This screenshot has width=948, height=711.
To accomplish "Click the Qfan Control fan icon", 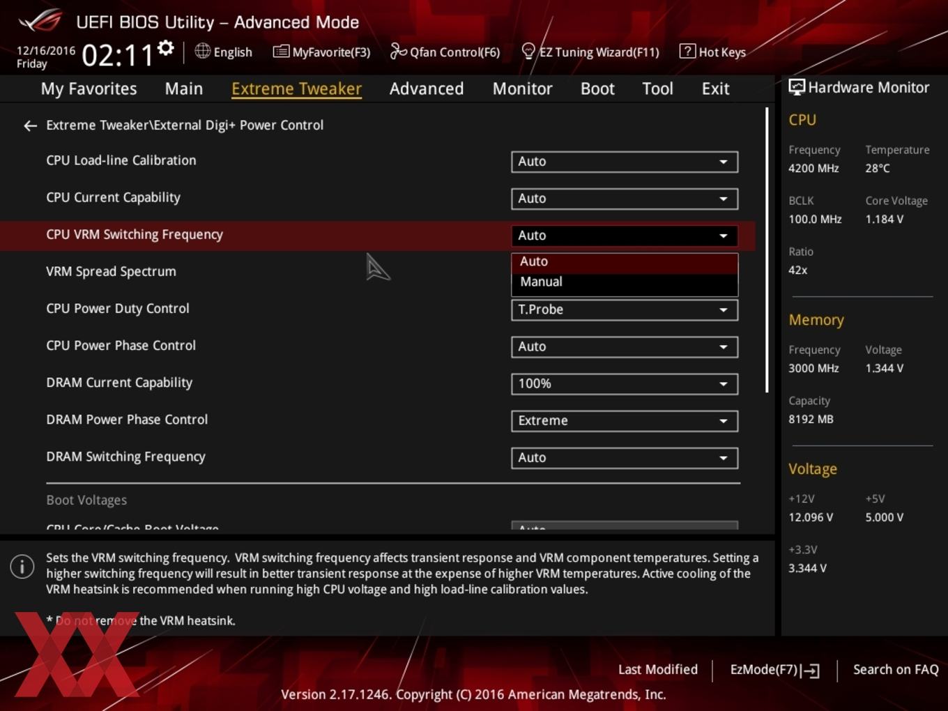I will pos(398,51).
